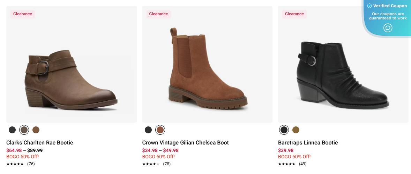
Task: Click the Verified Coupon text banner
Action: pos(390,6)
